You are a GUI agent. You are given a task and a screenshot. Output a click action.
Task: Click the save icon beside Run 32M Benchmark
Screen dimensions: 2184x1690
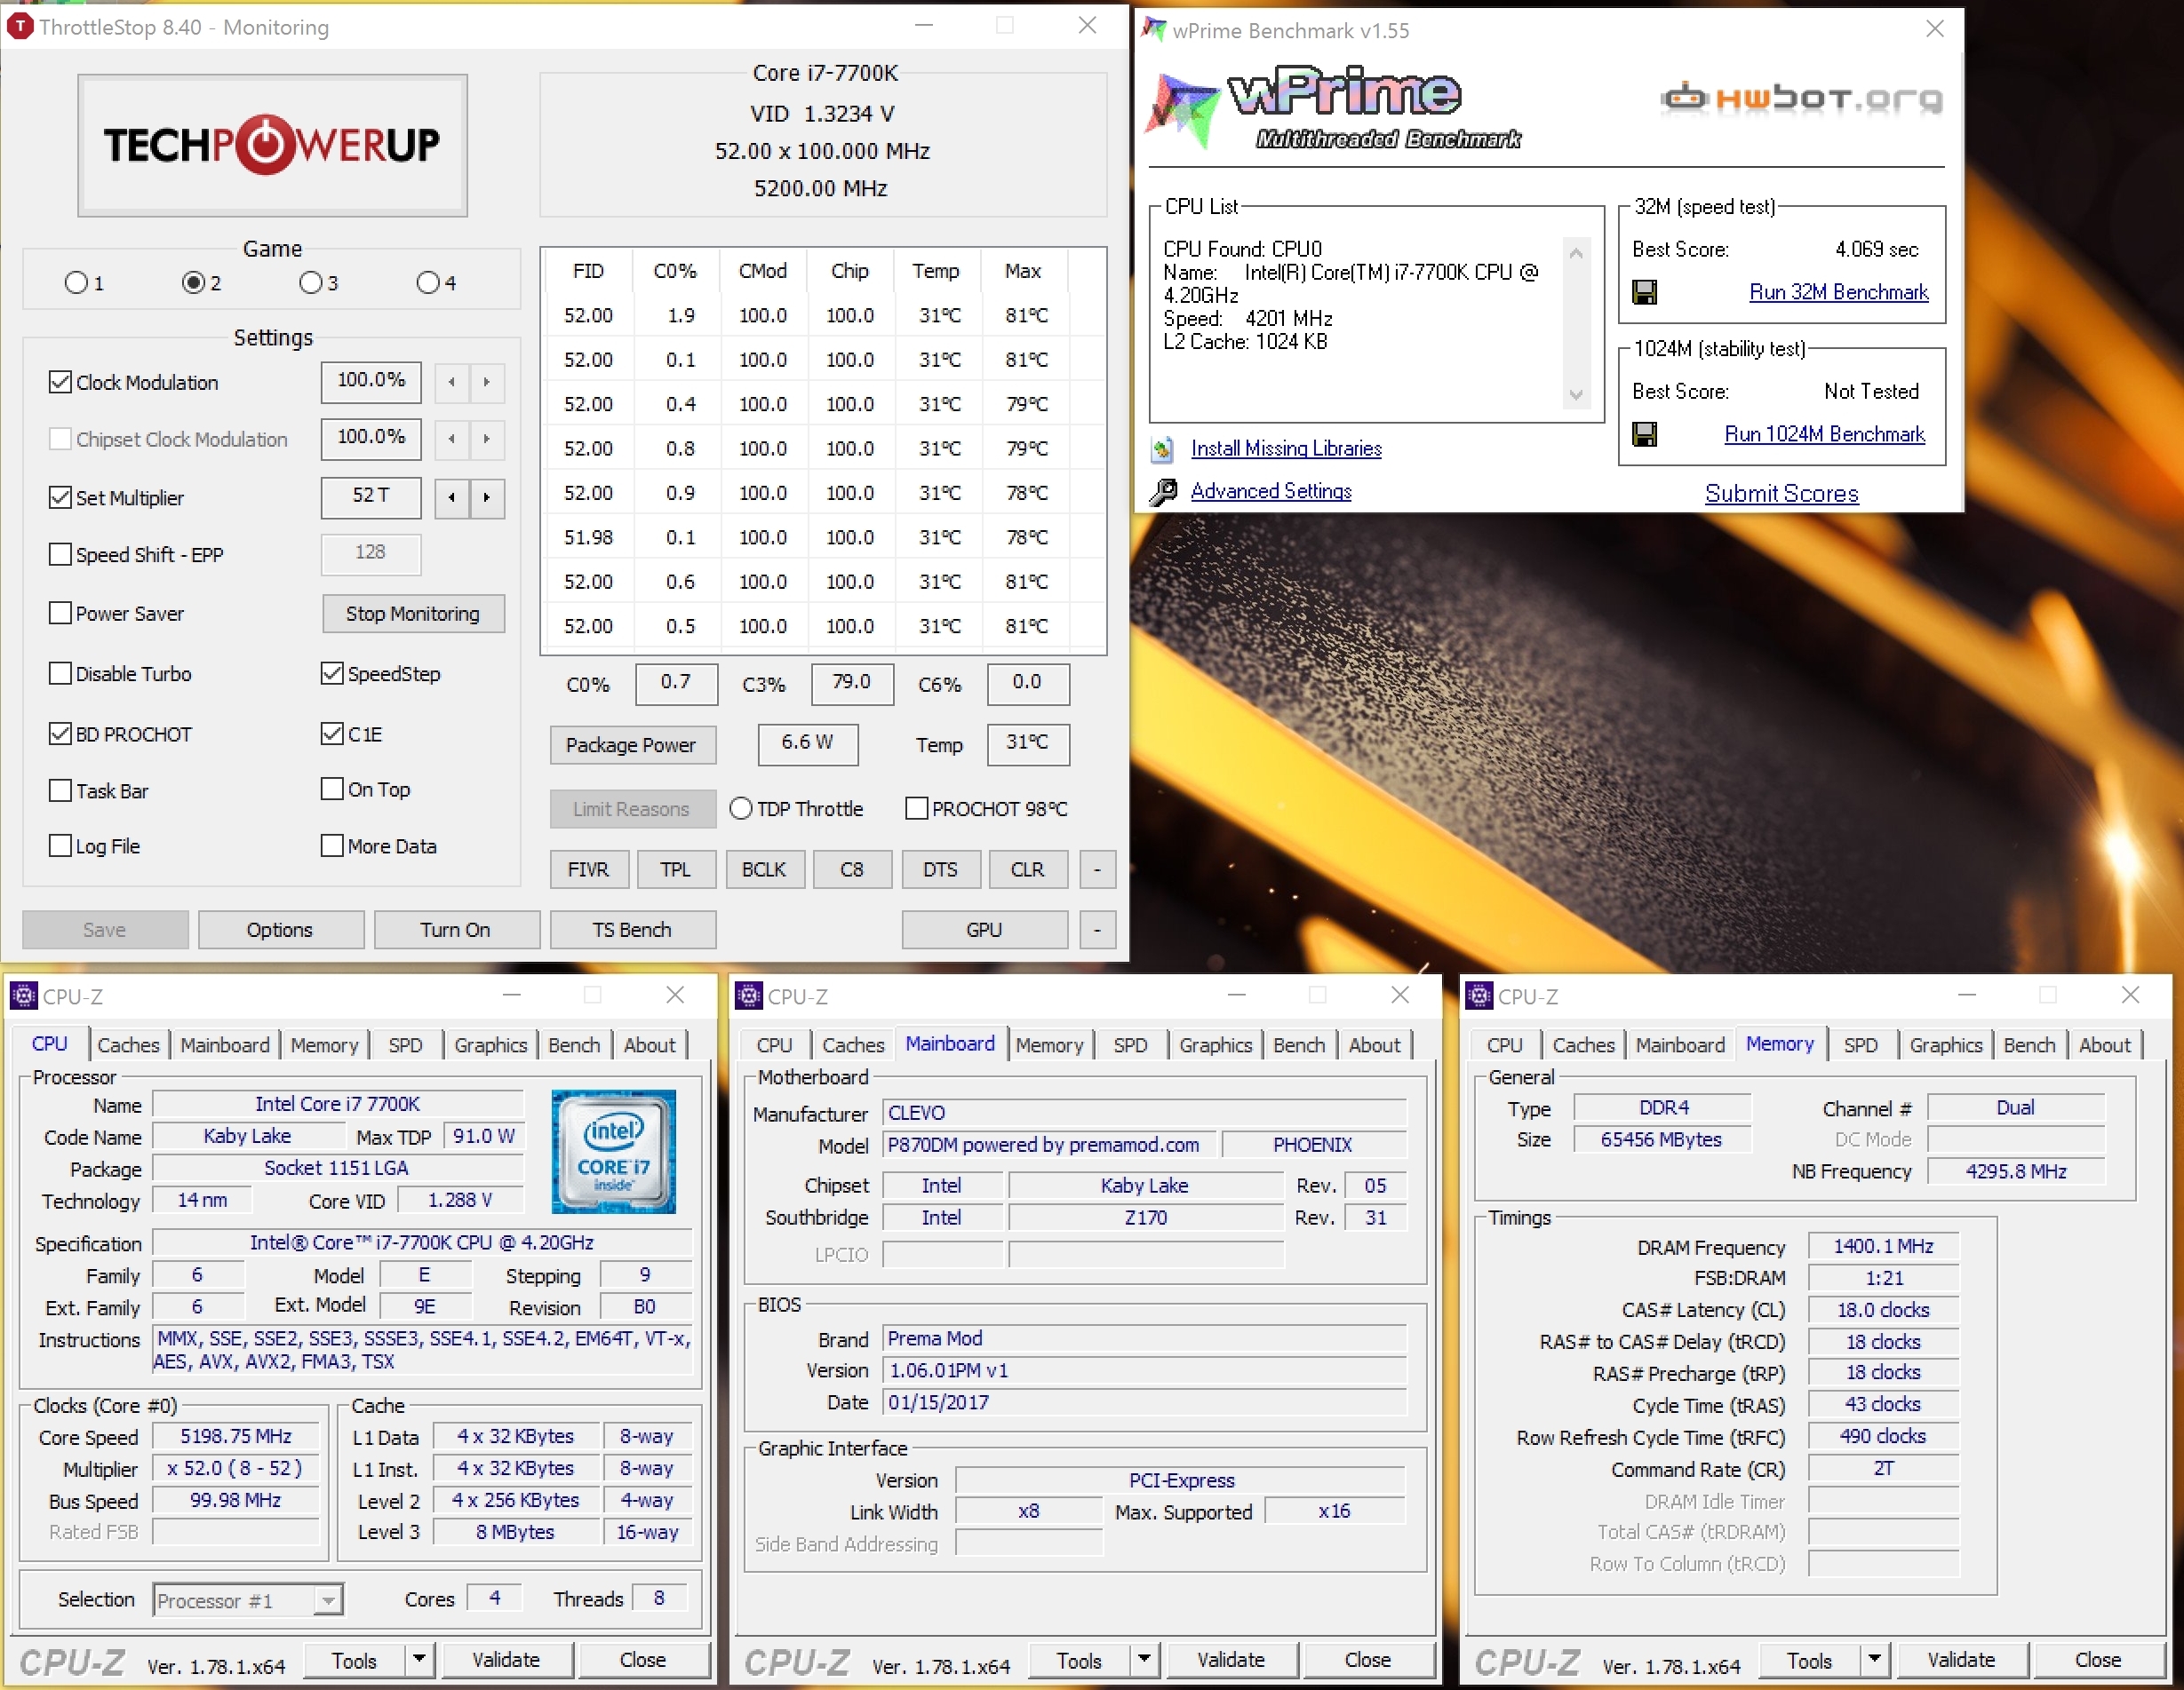(x=1644, y=293)
